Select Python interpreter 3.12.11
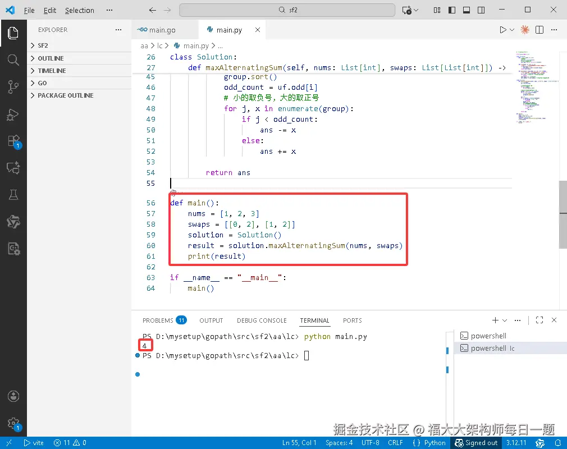The image size is (567, 449). 516,442
